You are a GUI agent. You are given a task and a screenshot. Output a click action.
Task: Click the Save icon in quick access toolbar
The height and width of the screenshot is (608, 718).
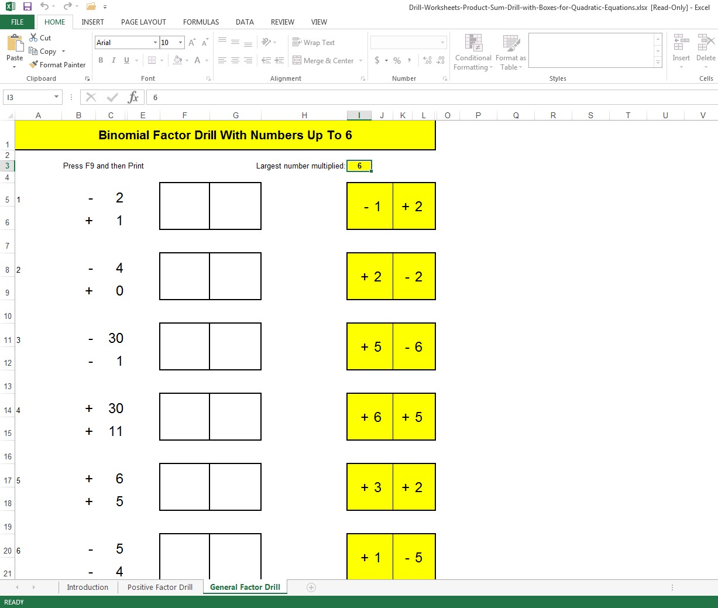pos(27,7)
